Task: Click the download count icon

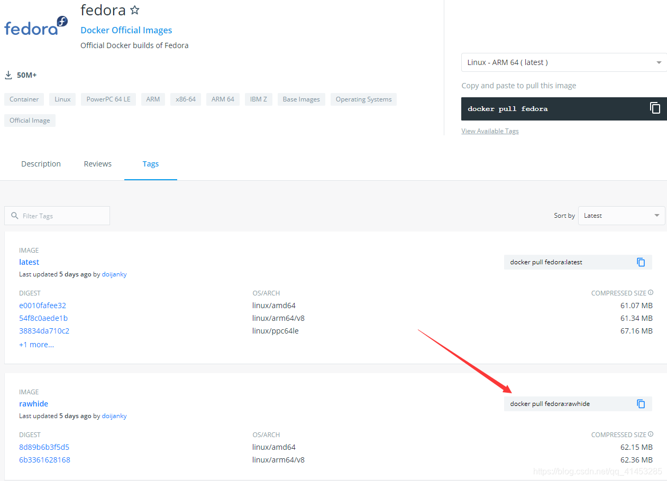Action: [8, 75]
